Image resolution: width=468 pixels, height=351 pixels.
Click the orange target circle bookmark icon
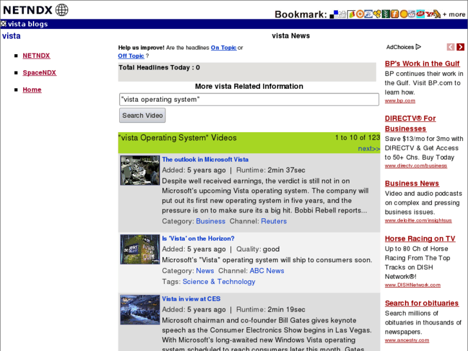360,14
